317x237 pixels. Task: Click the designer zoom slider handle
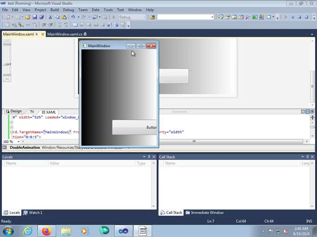(x=7, y=64)
